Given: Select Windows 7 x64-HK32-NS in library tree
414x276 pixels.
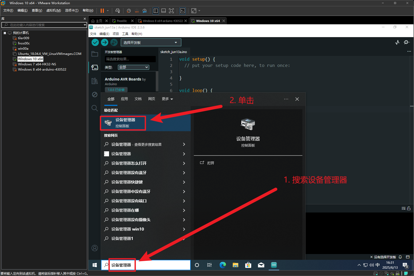Looking at the screenshot, I should [x=37, y=64].
